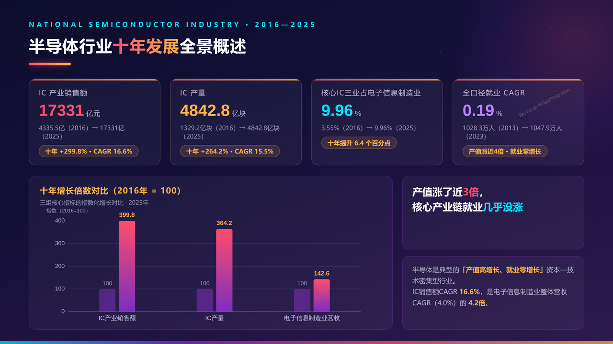Image resolution: width=613 pixels, height=344 pixels.
Task: Select the cyan value 9.96
Action: click(x=337, y=110)
